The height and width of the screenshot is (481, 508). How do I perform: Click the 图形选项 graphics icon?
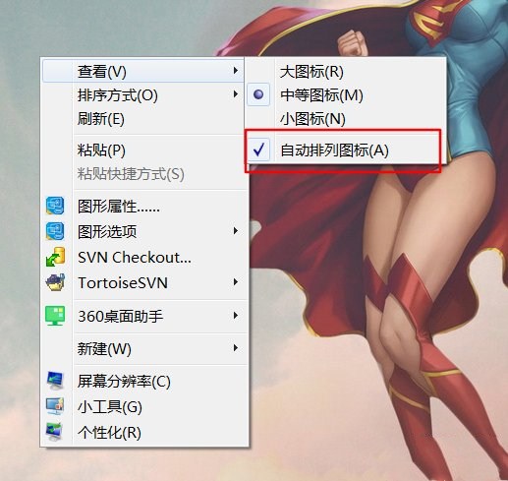[55, 231]
